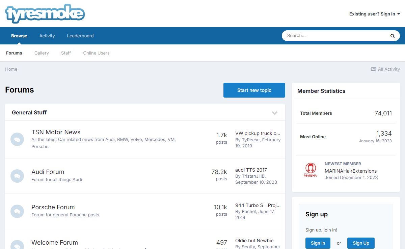Open TristanJHB user profile link
Screen dimensions: 405x249
click(253, 176)
